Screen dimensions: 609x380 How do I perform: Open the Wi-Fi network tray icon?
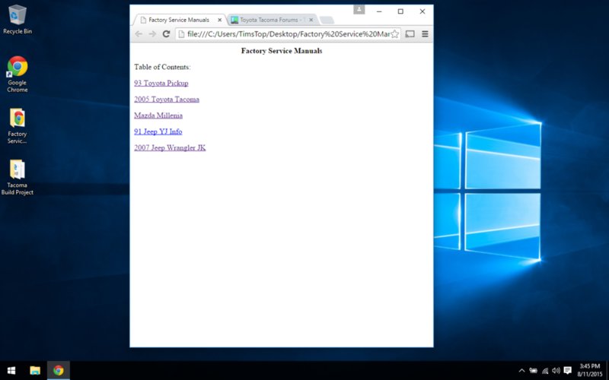pyautogui.click(x=545, y=371)
